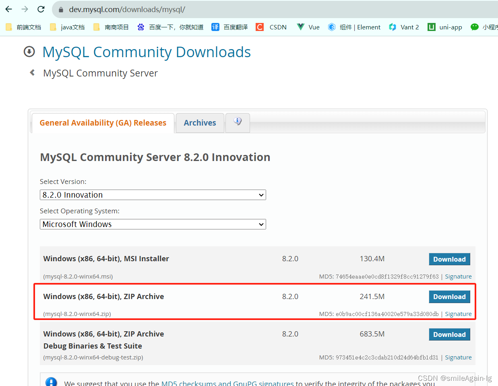Click the 683.5M file size value
This screenshot has height=386, width=498.
[372, 334]
